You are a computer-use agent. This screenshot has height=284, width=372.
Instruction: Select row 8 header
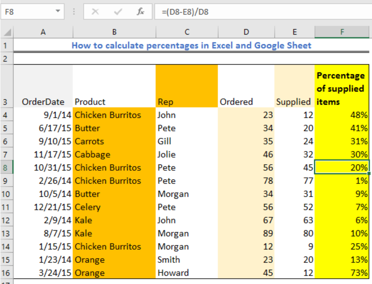tap(7, 167)
